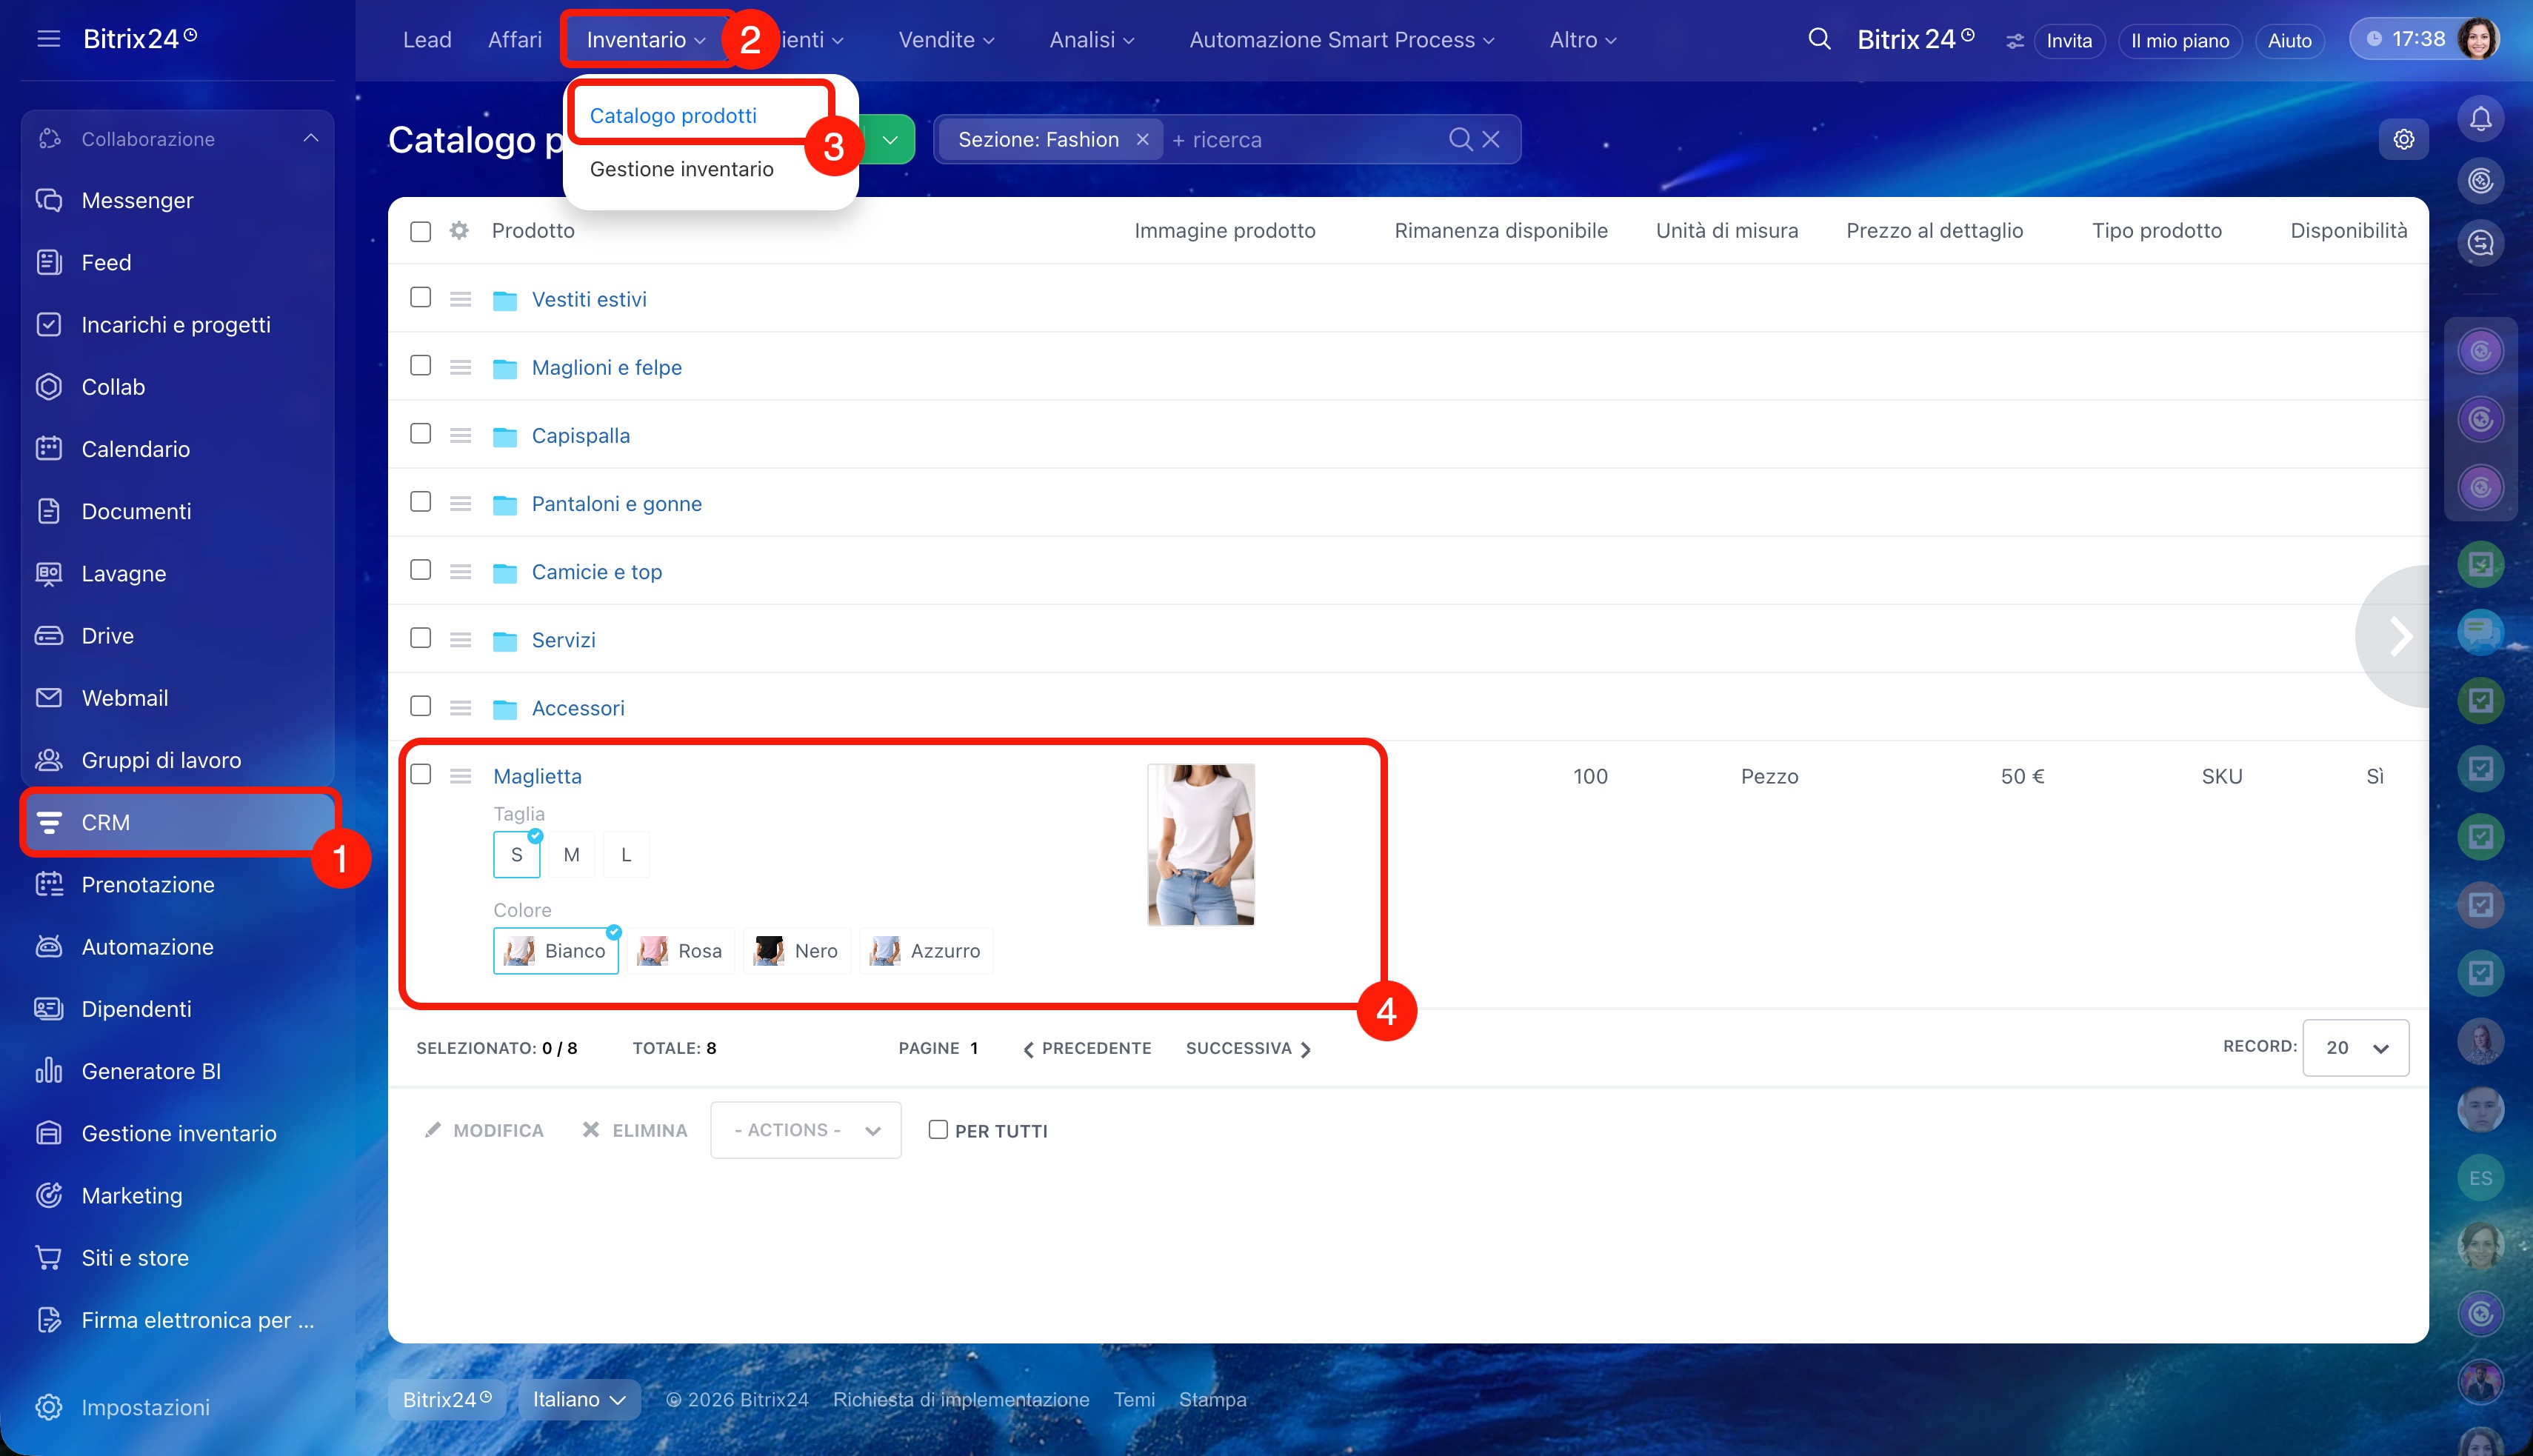Enable the PER TUTTI checkbox
2533x1456 pixels.
click(x=938, y=1130)
